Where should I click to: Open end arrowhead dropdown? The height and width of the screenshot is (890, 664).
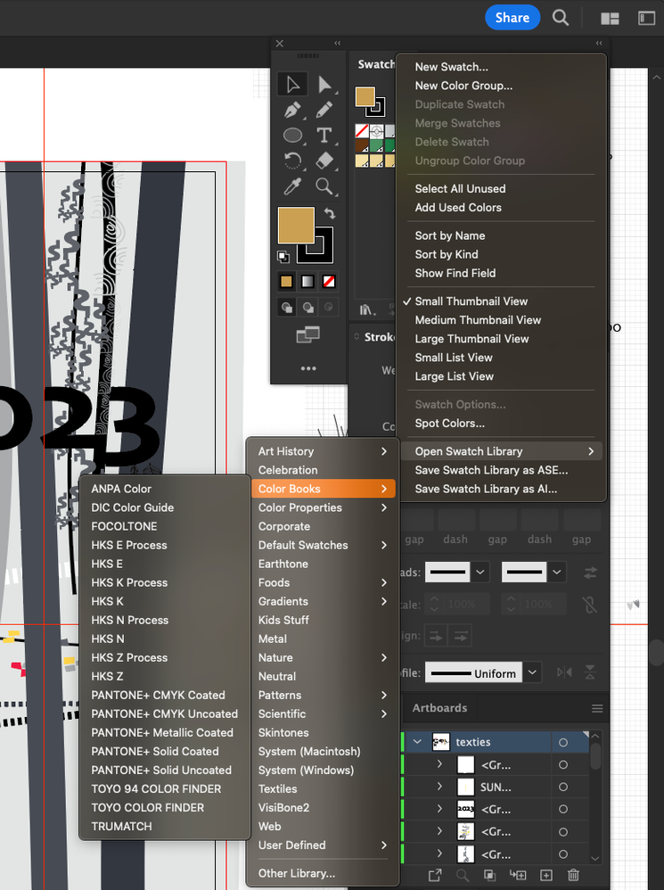pos(557,573)
